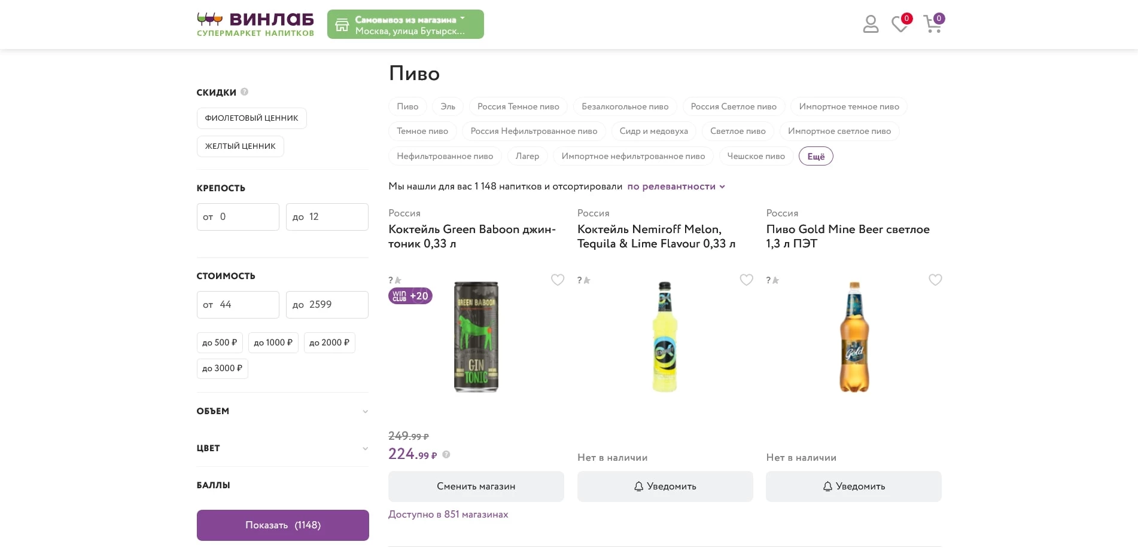Toggle the Желтый ценник discount filter

pos(240,146)
